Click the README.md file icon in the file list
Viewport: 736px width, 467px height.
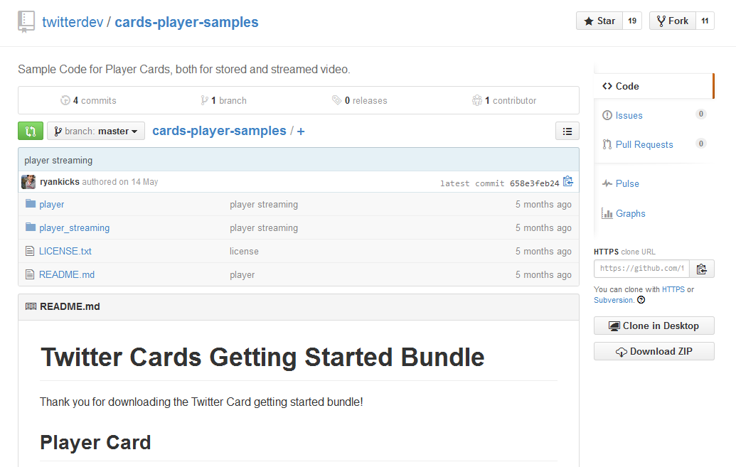pyautogui.click(x=30, y=274)
